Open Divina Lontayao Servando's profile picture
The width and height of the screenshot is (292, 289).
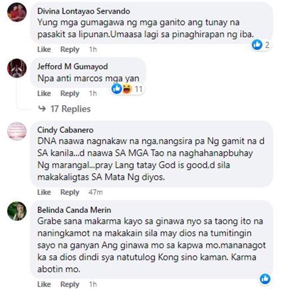coord(17,12)
